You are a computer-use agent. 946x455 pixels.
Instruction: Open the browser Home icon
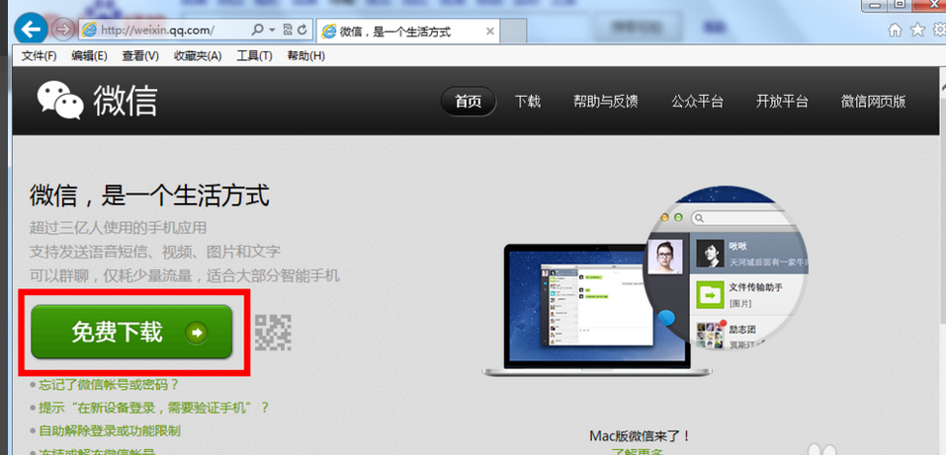point(896,29)
